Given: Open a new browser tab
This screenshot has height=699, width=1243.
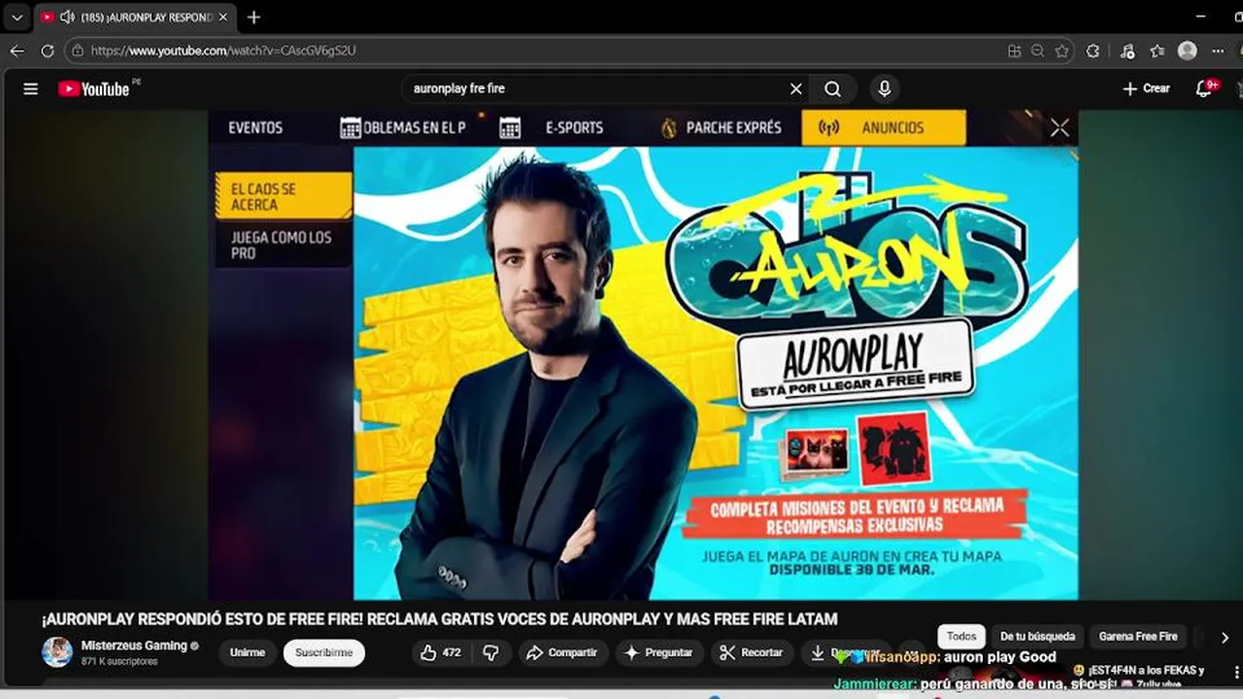Looking at the screenshot, I should click(x=253, y=17).
